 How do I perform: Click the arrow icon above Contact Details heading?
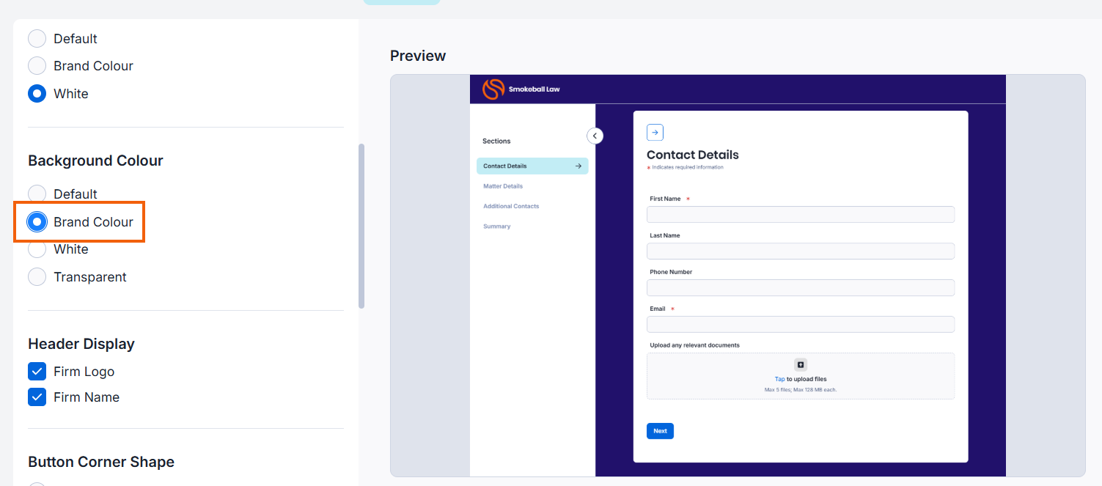[x=655, y=132]
